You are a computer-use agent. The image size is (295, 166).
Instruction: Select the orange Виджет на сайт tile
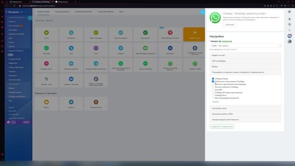(194, 34)
